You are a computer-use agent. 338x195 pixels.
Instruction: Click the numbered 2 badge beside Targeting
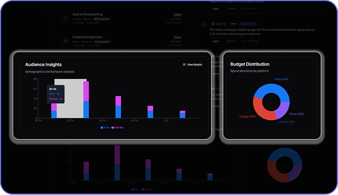tap(204, 25)
